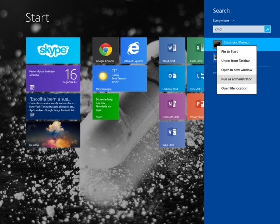
Task: Open PowerPoint tile
Action: tap(195, 107)
